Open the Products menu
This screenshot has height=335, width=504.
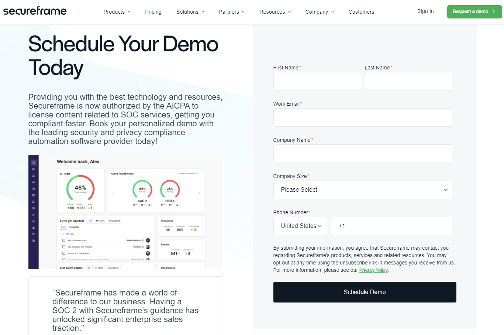click(x=117, y=12)
